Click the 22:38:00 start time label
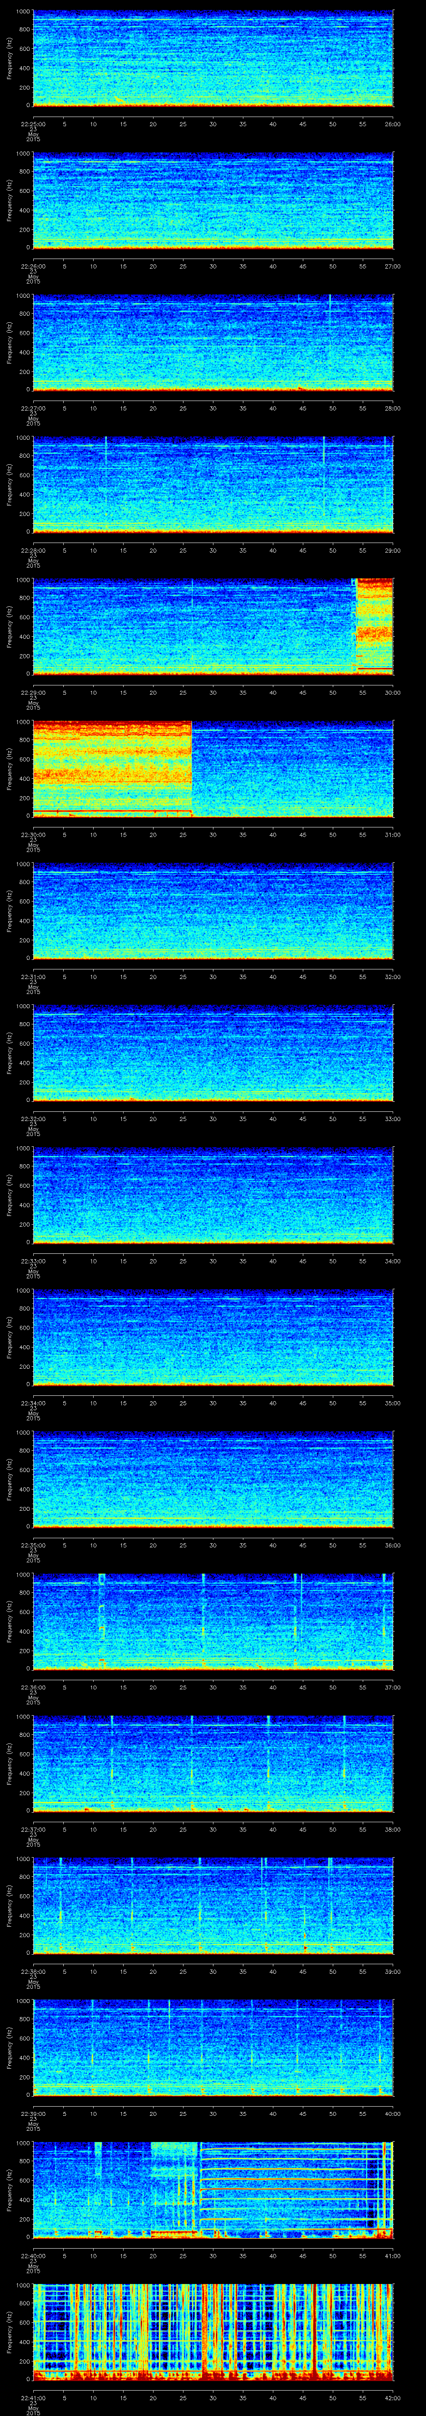The width and height of the screenshot is (426, 2416). (33, 1971)
